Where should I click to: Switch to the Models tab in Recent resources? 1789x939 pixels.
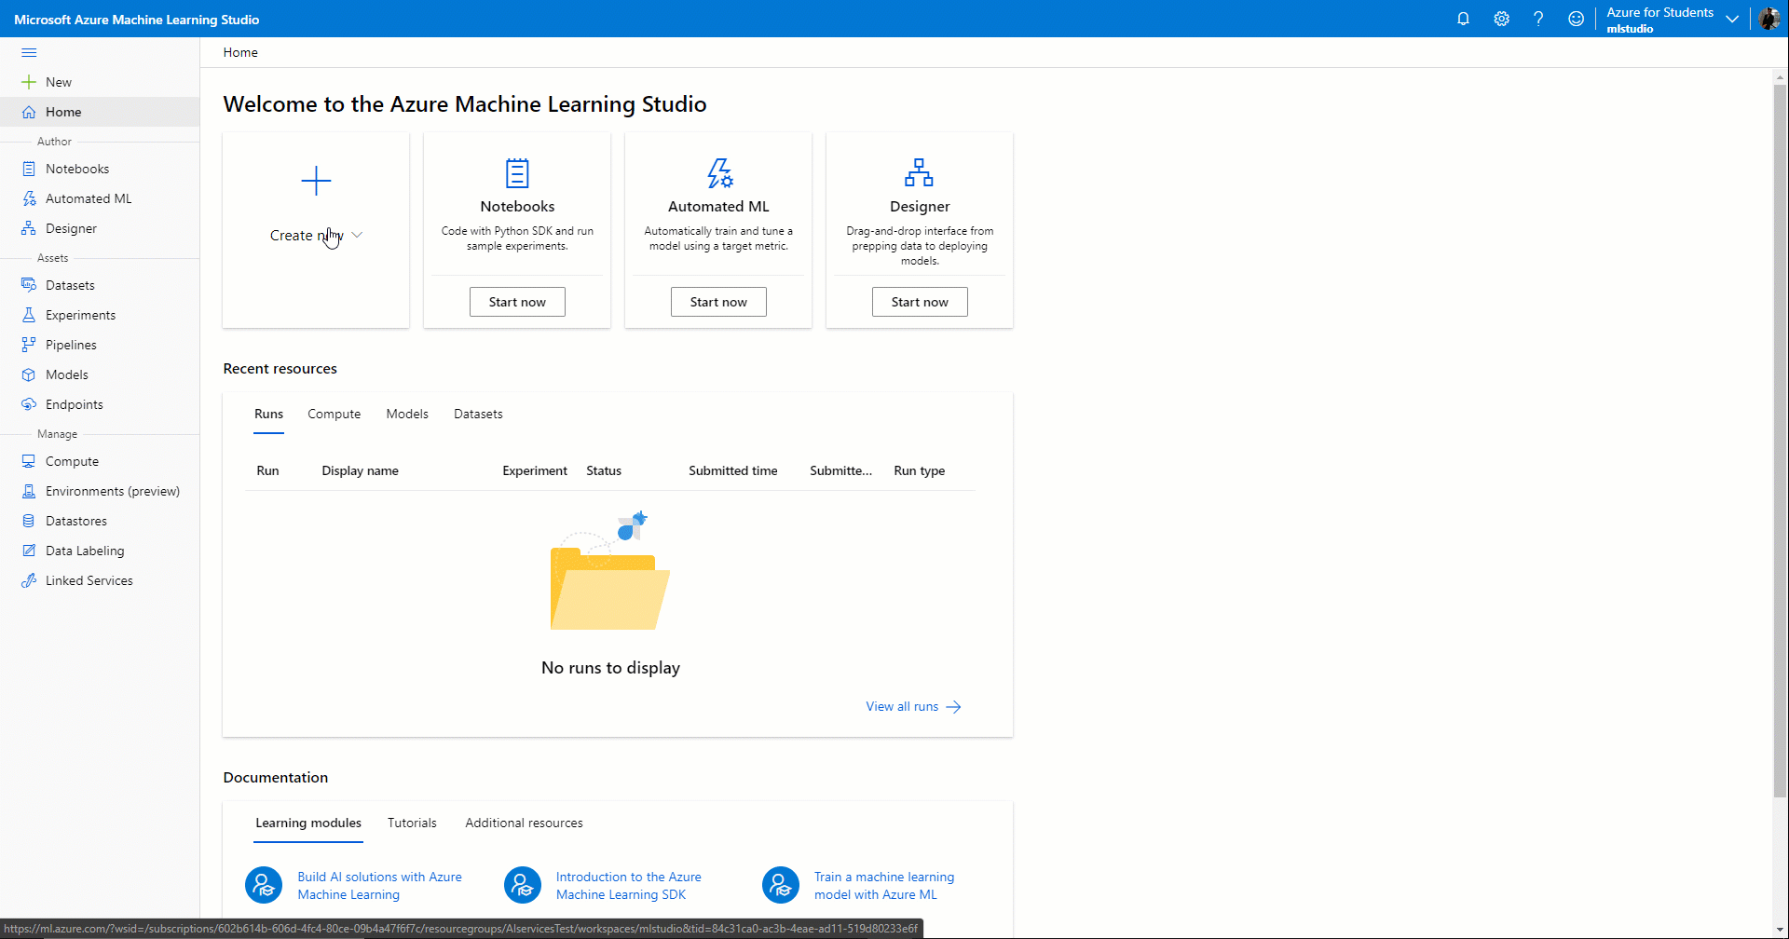pos(407,414)
